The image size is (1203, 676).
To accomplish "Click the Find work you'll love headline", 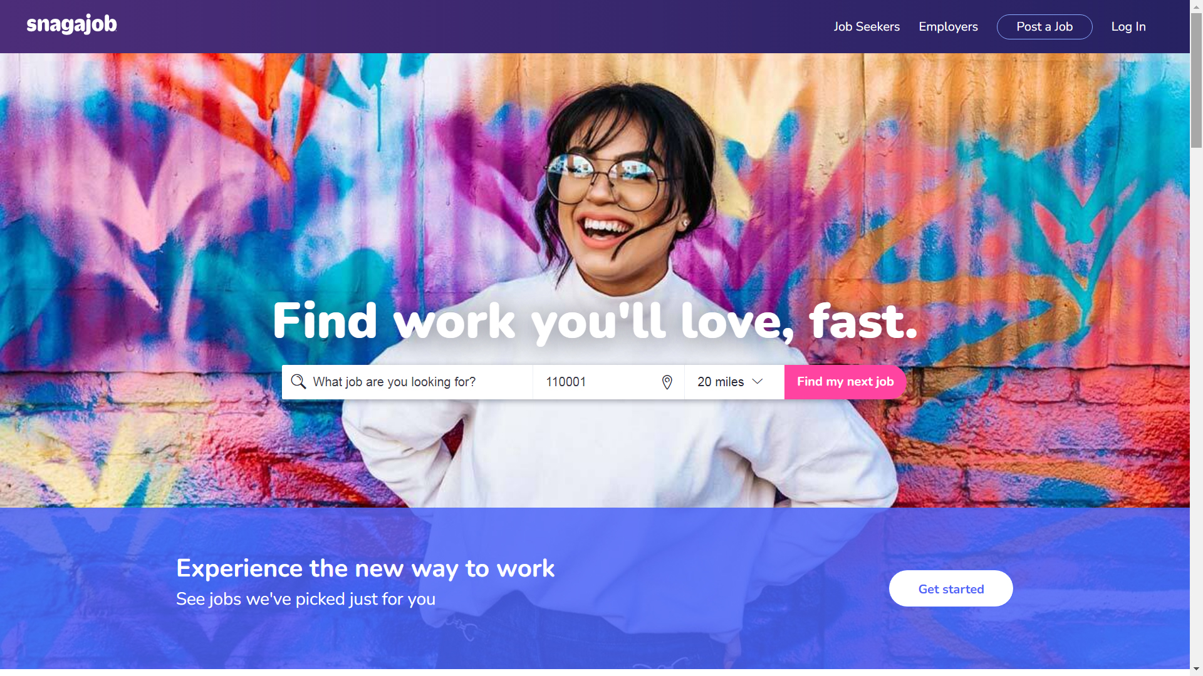I will coord(595,322).
